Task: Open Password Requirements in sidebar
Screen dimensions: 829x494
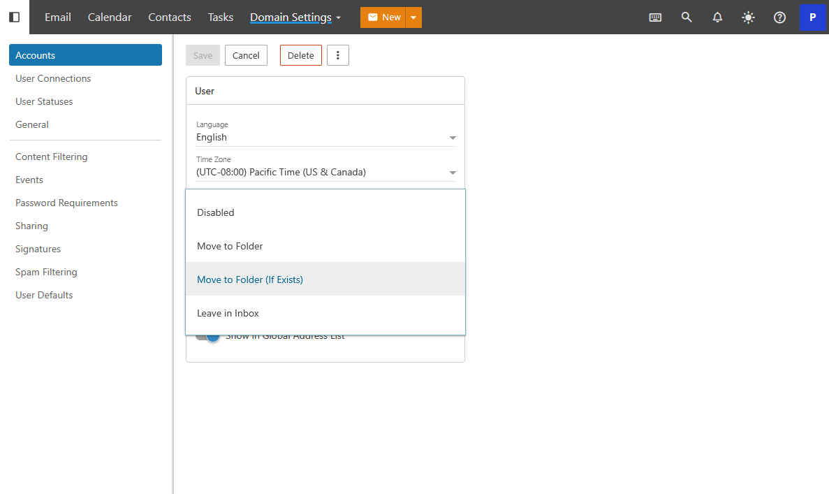Action: point(66,203)
